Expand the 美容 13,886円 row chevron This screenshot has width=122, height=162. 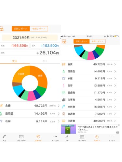115,86
